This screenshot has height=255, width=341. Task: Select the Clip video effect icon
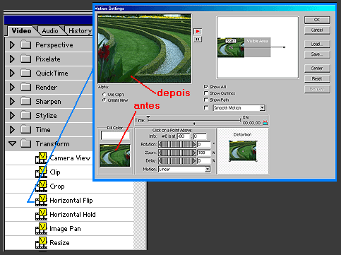click(42, 172)
